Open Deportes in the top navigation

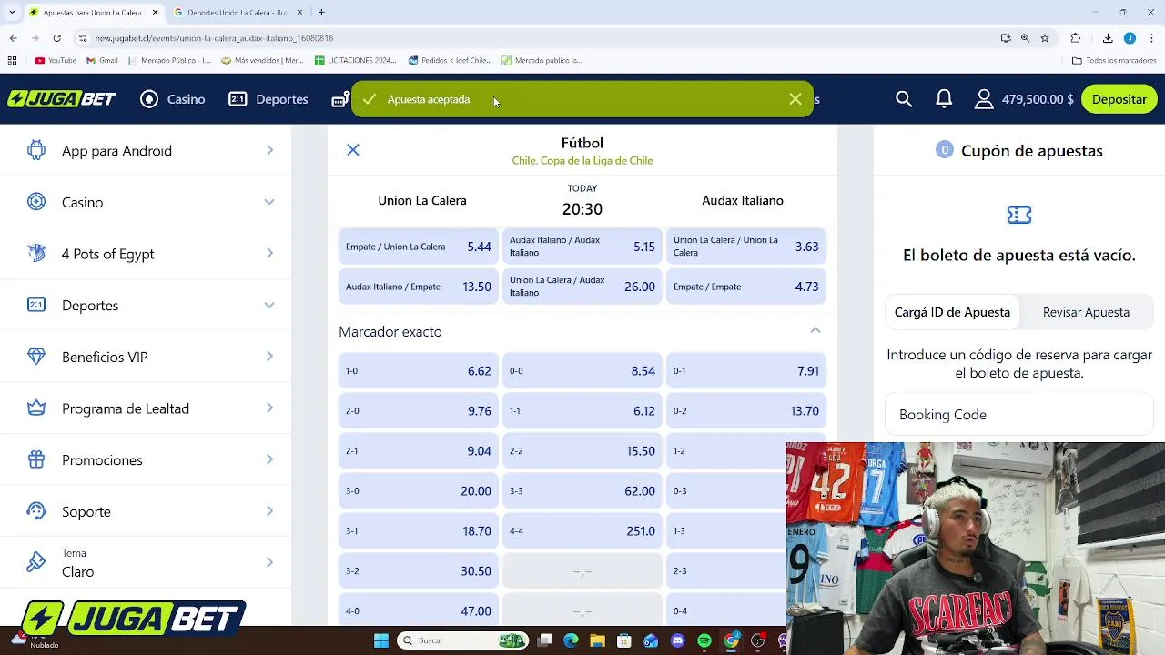pos(268,99)
